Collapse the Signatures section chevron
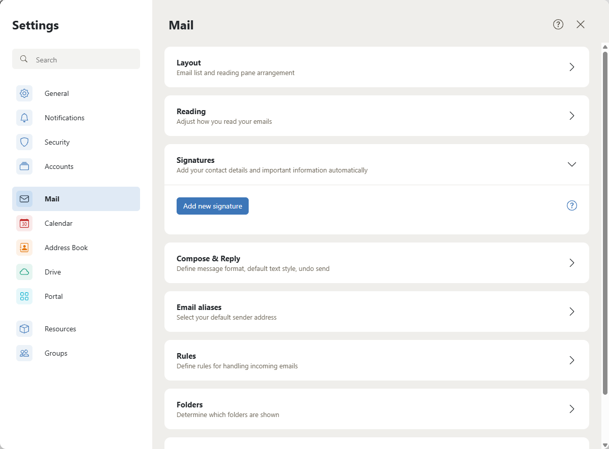The image size is (609, 449). [x=572, y=164]
